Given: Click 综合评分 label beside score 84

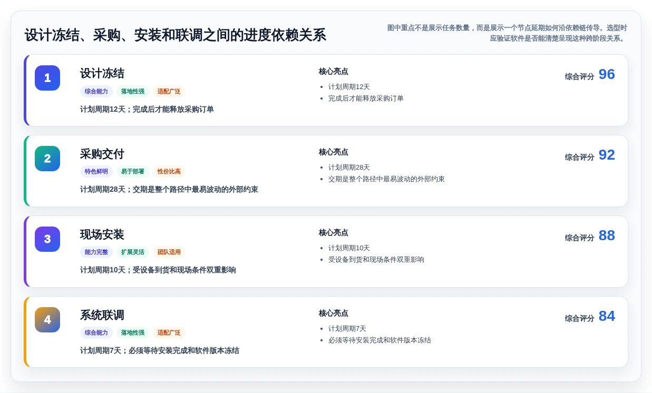Looking at the screenshot, I should tap(579, 318).
